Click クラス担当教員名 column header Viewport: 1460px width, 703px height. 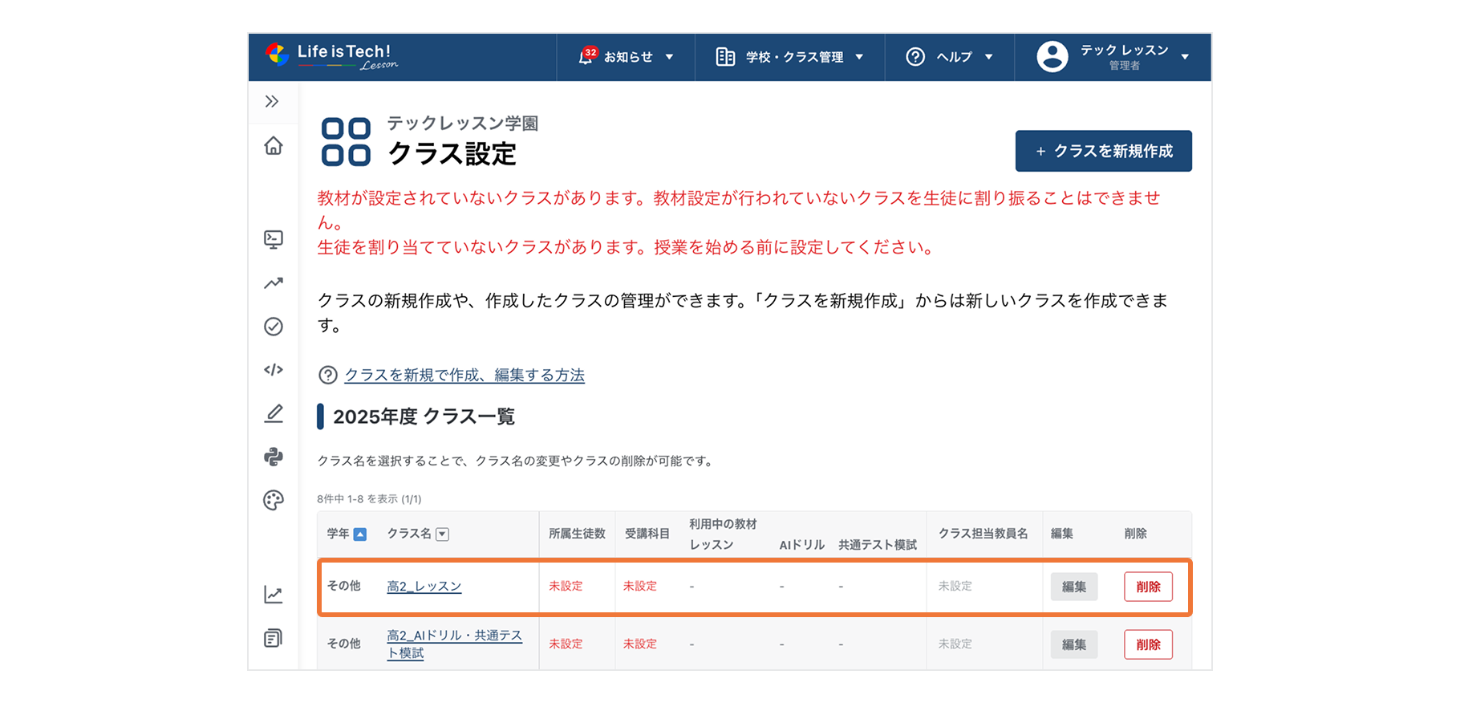click(x=983, y=534)
